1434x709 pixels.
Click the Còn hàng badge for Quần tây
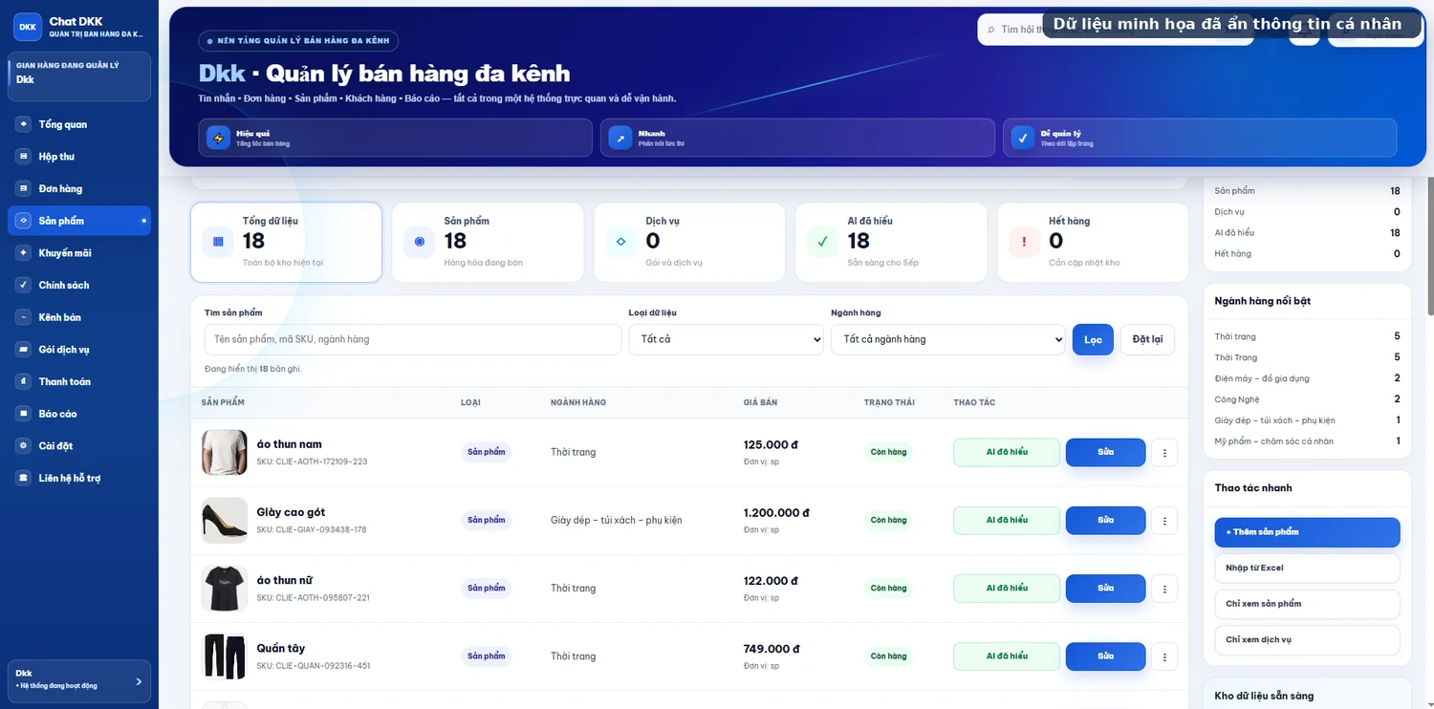point(888,656)
